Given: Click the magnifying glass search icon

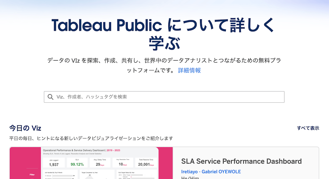Looking at the screenshot, I should (x=50, y=97).
